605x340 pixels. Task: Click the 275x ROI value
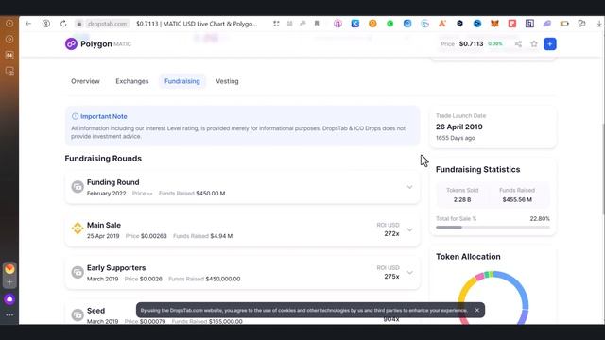[x=391, y=277]
